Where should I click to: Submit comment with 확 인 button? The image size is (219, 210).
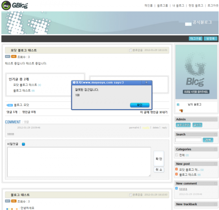pyautogui.click(x=159, y=159)
